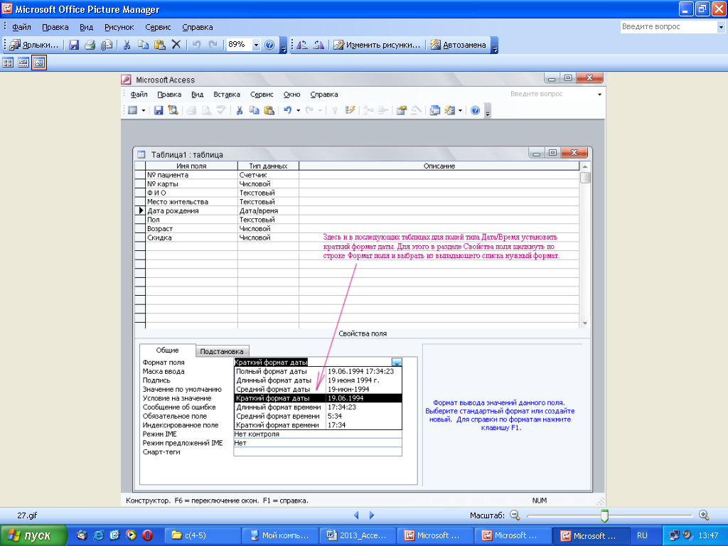728x546 pixels.
Task: Click the Redo arrow in Picture Manager toolbar
Action: click(213, 45)
